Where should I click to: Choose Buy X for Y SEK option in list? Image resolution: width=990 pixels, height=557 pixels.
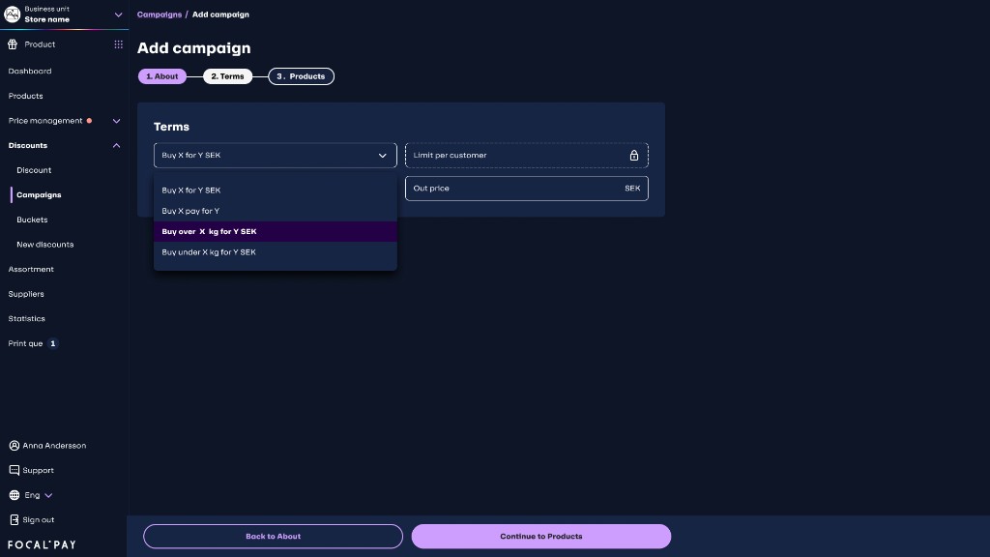click(x=276, y=191)
